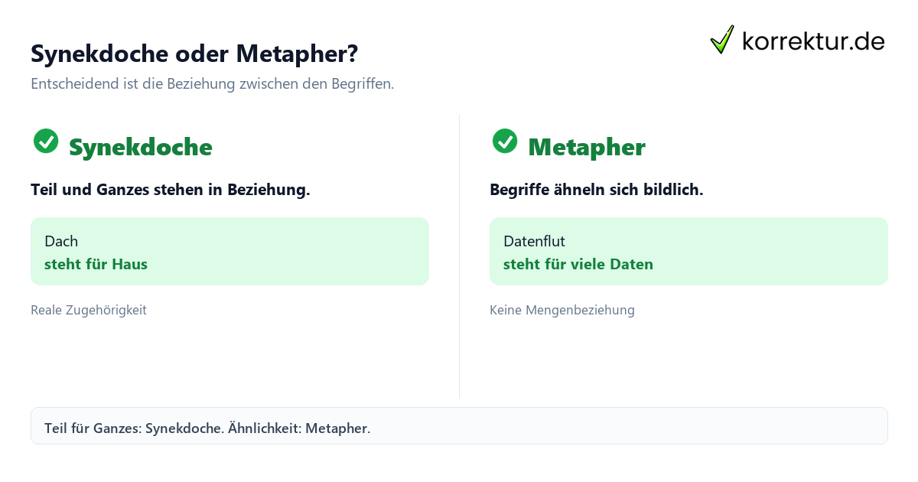Viewport: 918px width, 482px height.
Task: Click the green checkmark beside Metapher
Action: tap(505, 141)
